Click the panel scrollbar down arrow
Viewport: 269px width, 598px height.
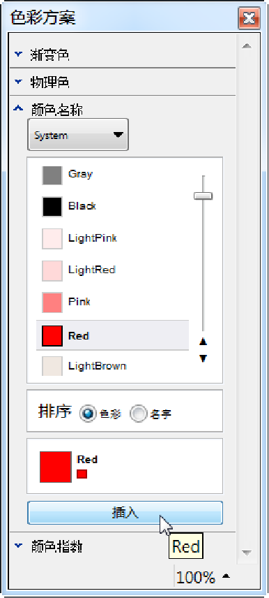click(x=247, y=553)
